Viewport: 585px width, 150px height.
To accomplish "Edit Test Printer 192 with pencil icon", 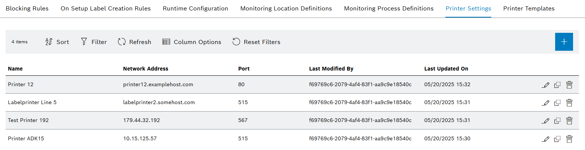I will (x=545, y=121).
